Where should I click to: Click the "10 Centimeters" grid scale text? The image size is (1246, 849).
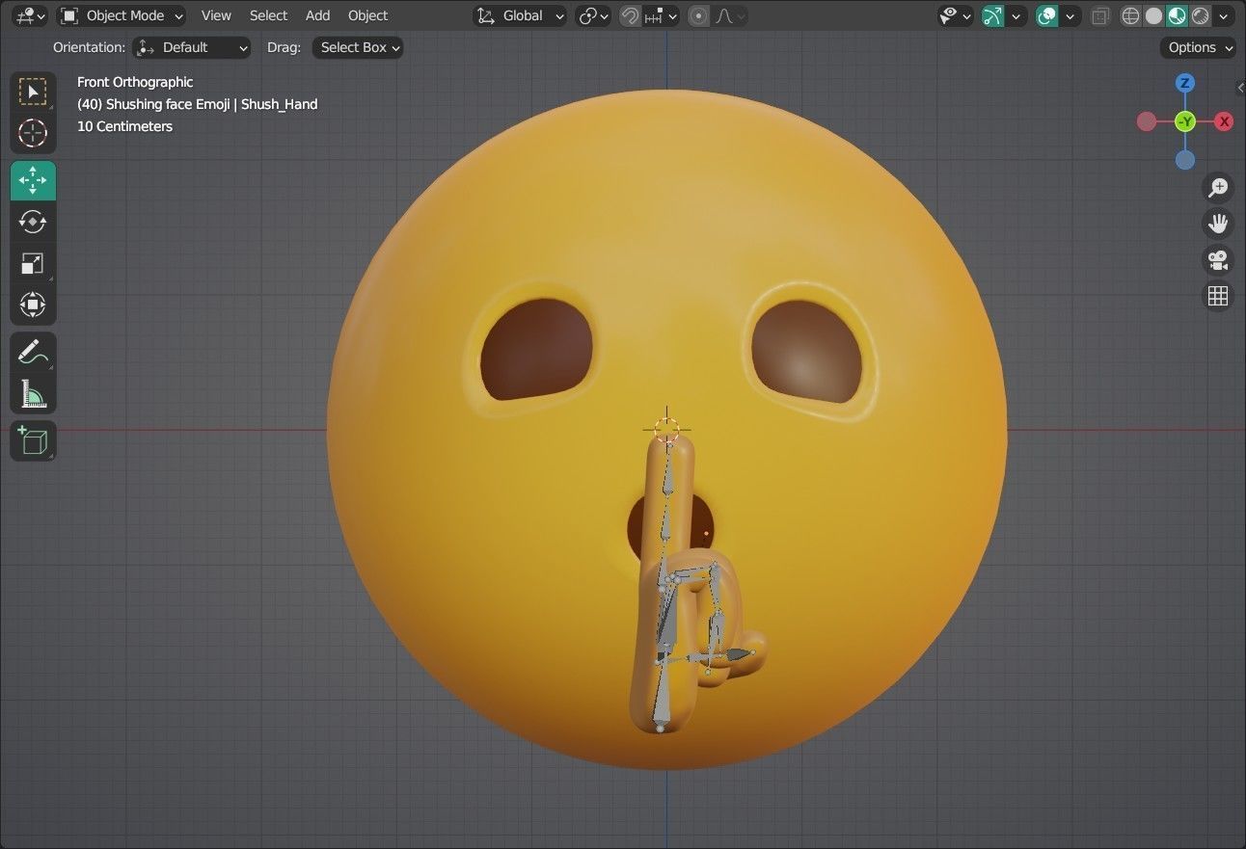pos(124,126)
